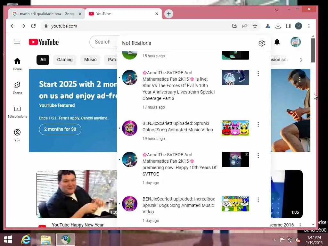Go forward in Chrome

[23, 26]
